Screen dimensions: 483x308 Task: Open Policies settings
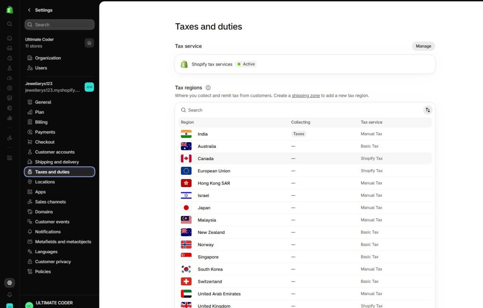[x=59, y=272]
